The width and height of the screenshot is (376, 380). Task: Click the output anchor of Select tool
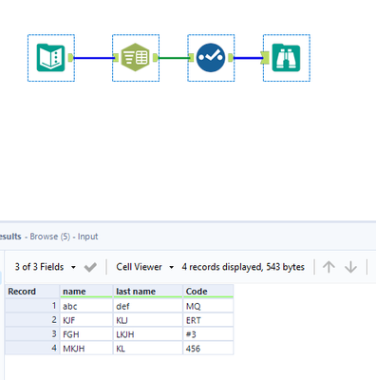(231, 58)
